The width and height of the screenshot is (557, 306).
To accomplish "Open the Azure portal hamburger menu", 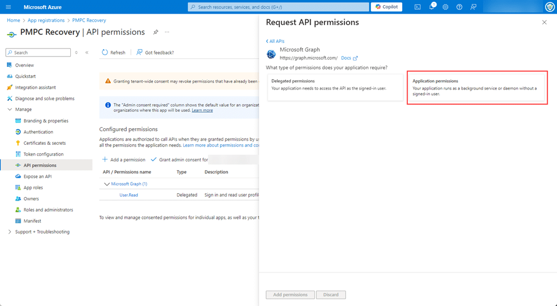I will coord(8,7).
